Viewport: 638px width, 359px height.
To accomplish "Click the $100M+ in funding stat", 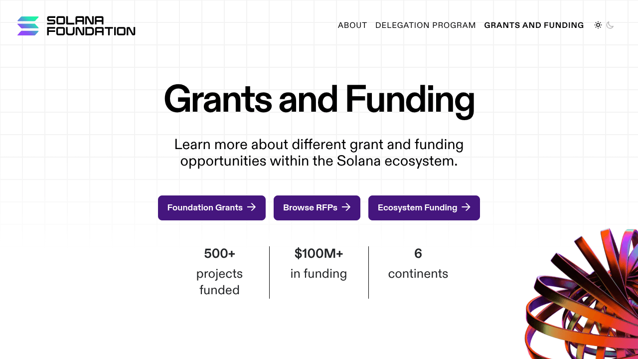I will 319,263.
